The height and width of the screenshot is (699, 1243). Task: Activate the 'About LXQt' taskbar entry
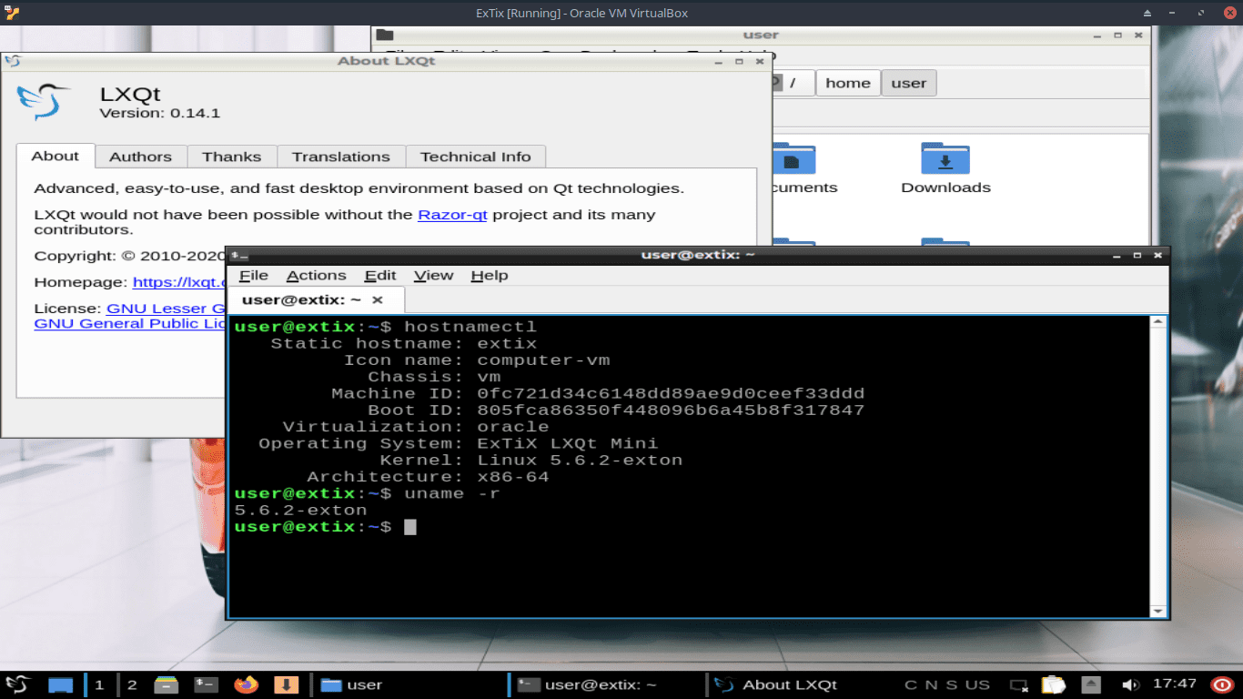(x=801, y=684)
